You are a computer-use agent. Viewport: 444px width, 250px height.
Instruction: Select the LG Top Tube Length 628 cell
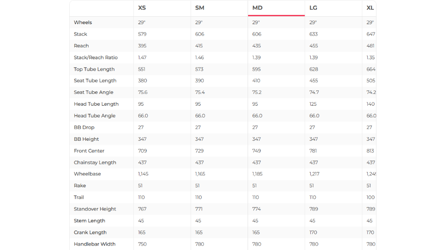tap(313, 69)
